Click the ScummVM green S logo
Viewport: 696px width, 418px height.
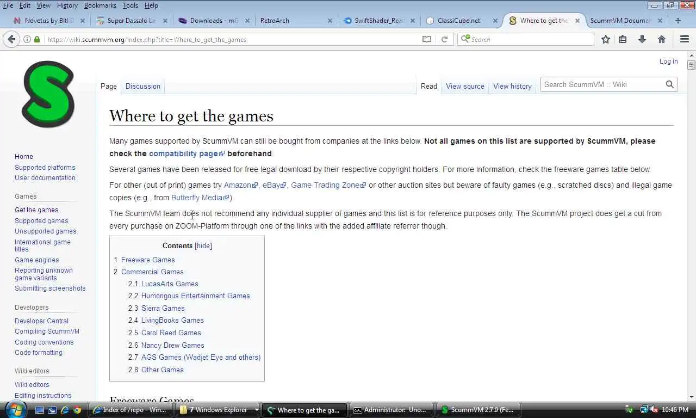(48, 94)
